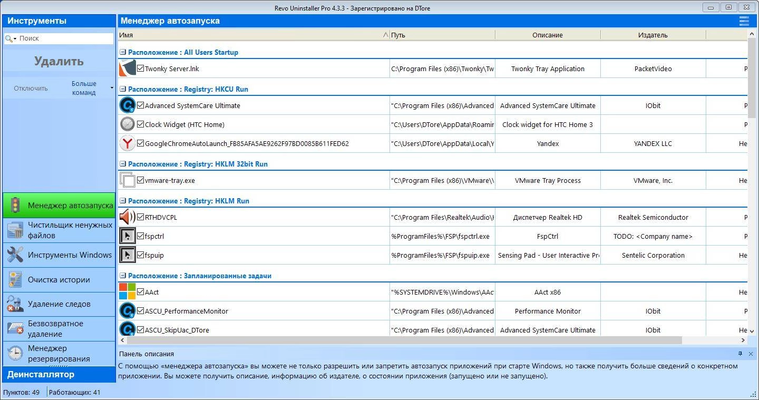Image resolution: width=759 pixels, height=400 pixels.
Task: Close the Панель описания panel
Action: 751,354
